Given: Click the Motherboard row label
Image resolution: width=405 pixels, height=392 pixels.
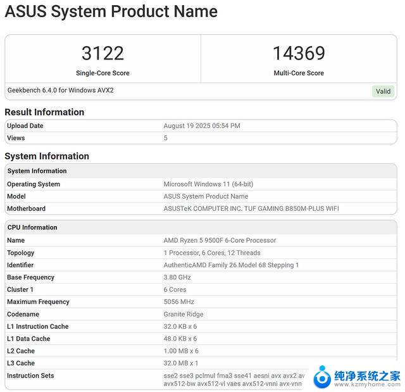Looking at the screenshot, I should (27, 208).
